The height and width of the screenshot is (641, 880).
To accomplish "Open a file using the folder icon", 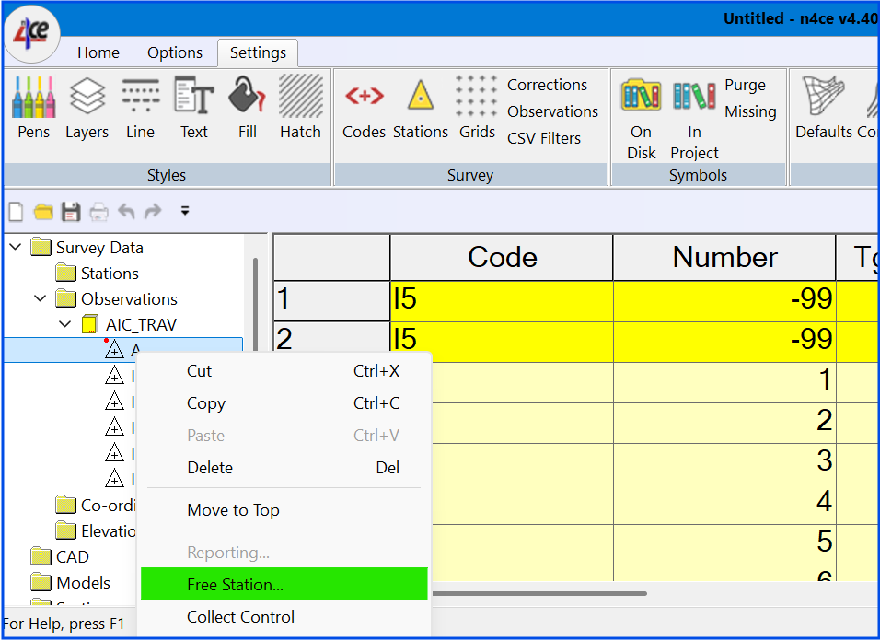I will coord(43,212).
